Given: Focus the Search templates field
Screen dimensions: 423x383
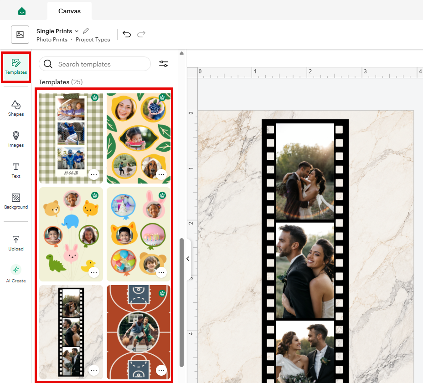Looking at the screenshot, I should click(x=95, y=64).
